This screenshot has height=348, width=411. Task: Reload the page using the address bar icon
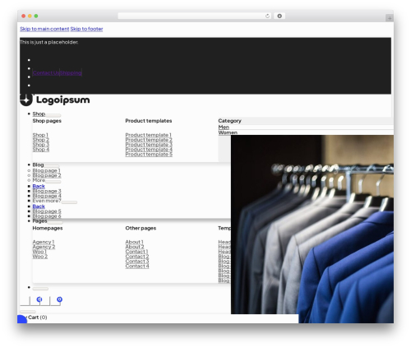pos(267,16)
